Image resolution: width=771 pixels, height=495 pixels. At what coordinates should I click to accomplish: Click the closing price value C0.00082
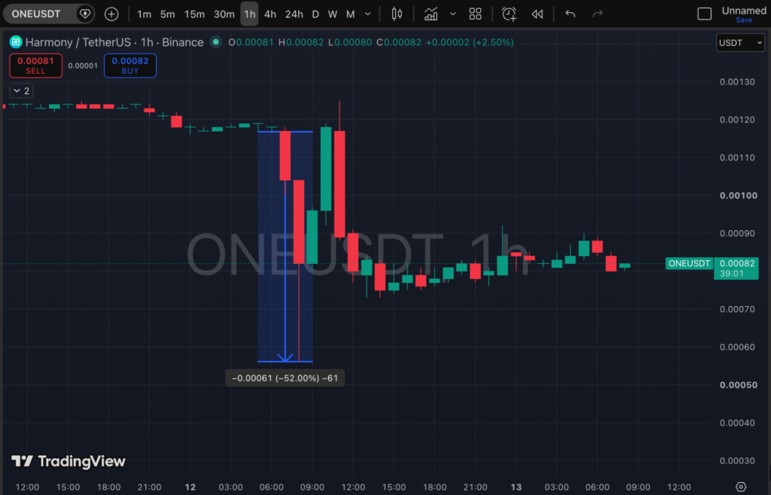coord(399,42)
